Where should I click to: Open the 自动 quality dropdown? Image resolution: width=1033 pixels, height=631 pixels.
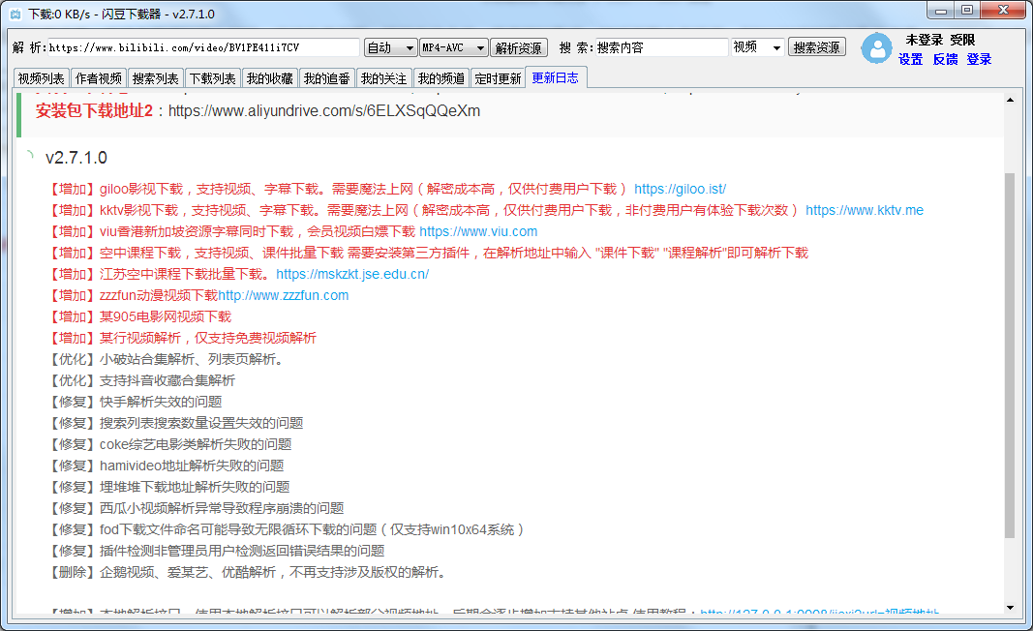391,47
